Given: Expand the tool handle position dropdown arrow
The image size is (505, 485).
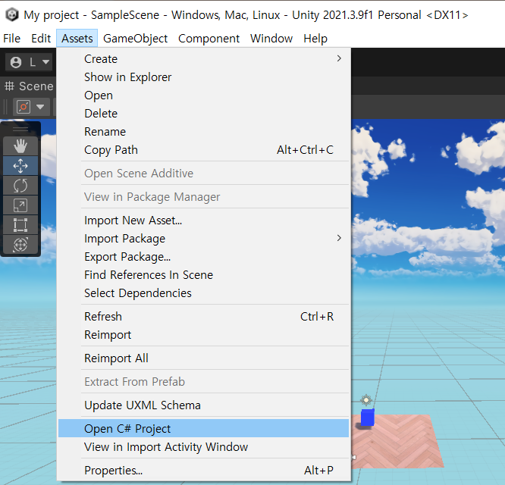Looking at the screenshot, I should tap(40, 107).
